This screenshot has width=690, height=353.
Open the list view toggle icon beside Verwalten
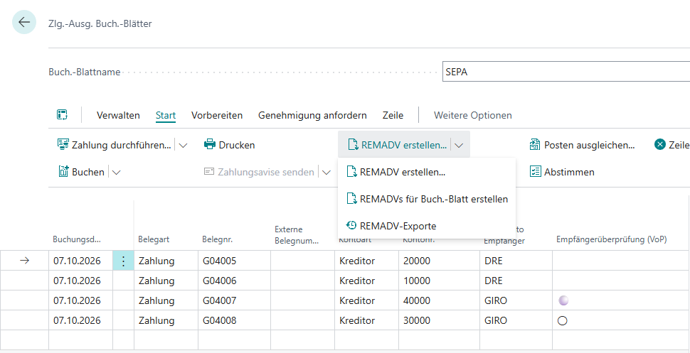tap(62, 115)
